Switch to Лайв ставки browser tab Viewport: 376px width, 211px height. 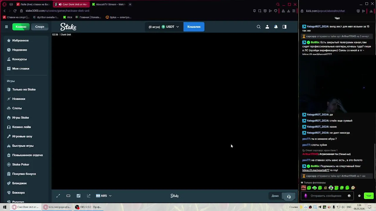point(33,4)
